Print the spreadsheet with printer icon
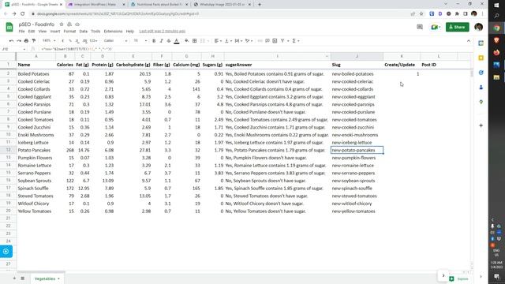Viewport: 505px width, 284px height. [x=26, y=41]
